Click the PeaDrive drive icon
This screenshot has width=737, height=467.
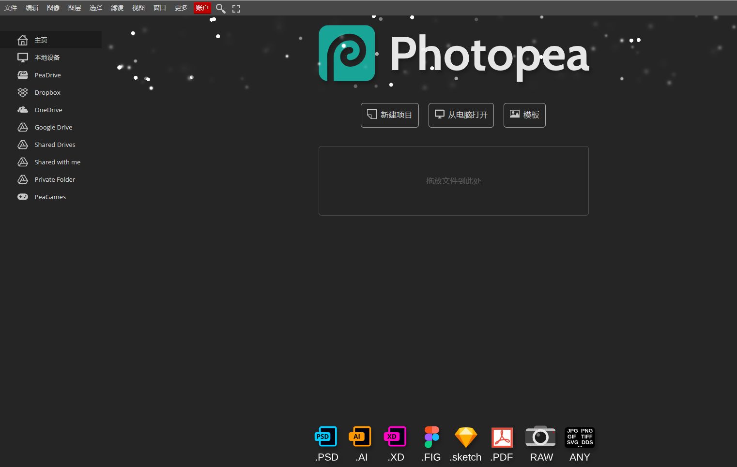point(23,75)
